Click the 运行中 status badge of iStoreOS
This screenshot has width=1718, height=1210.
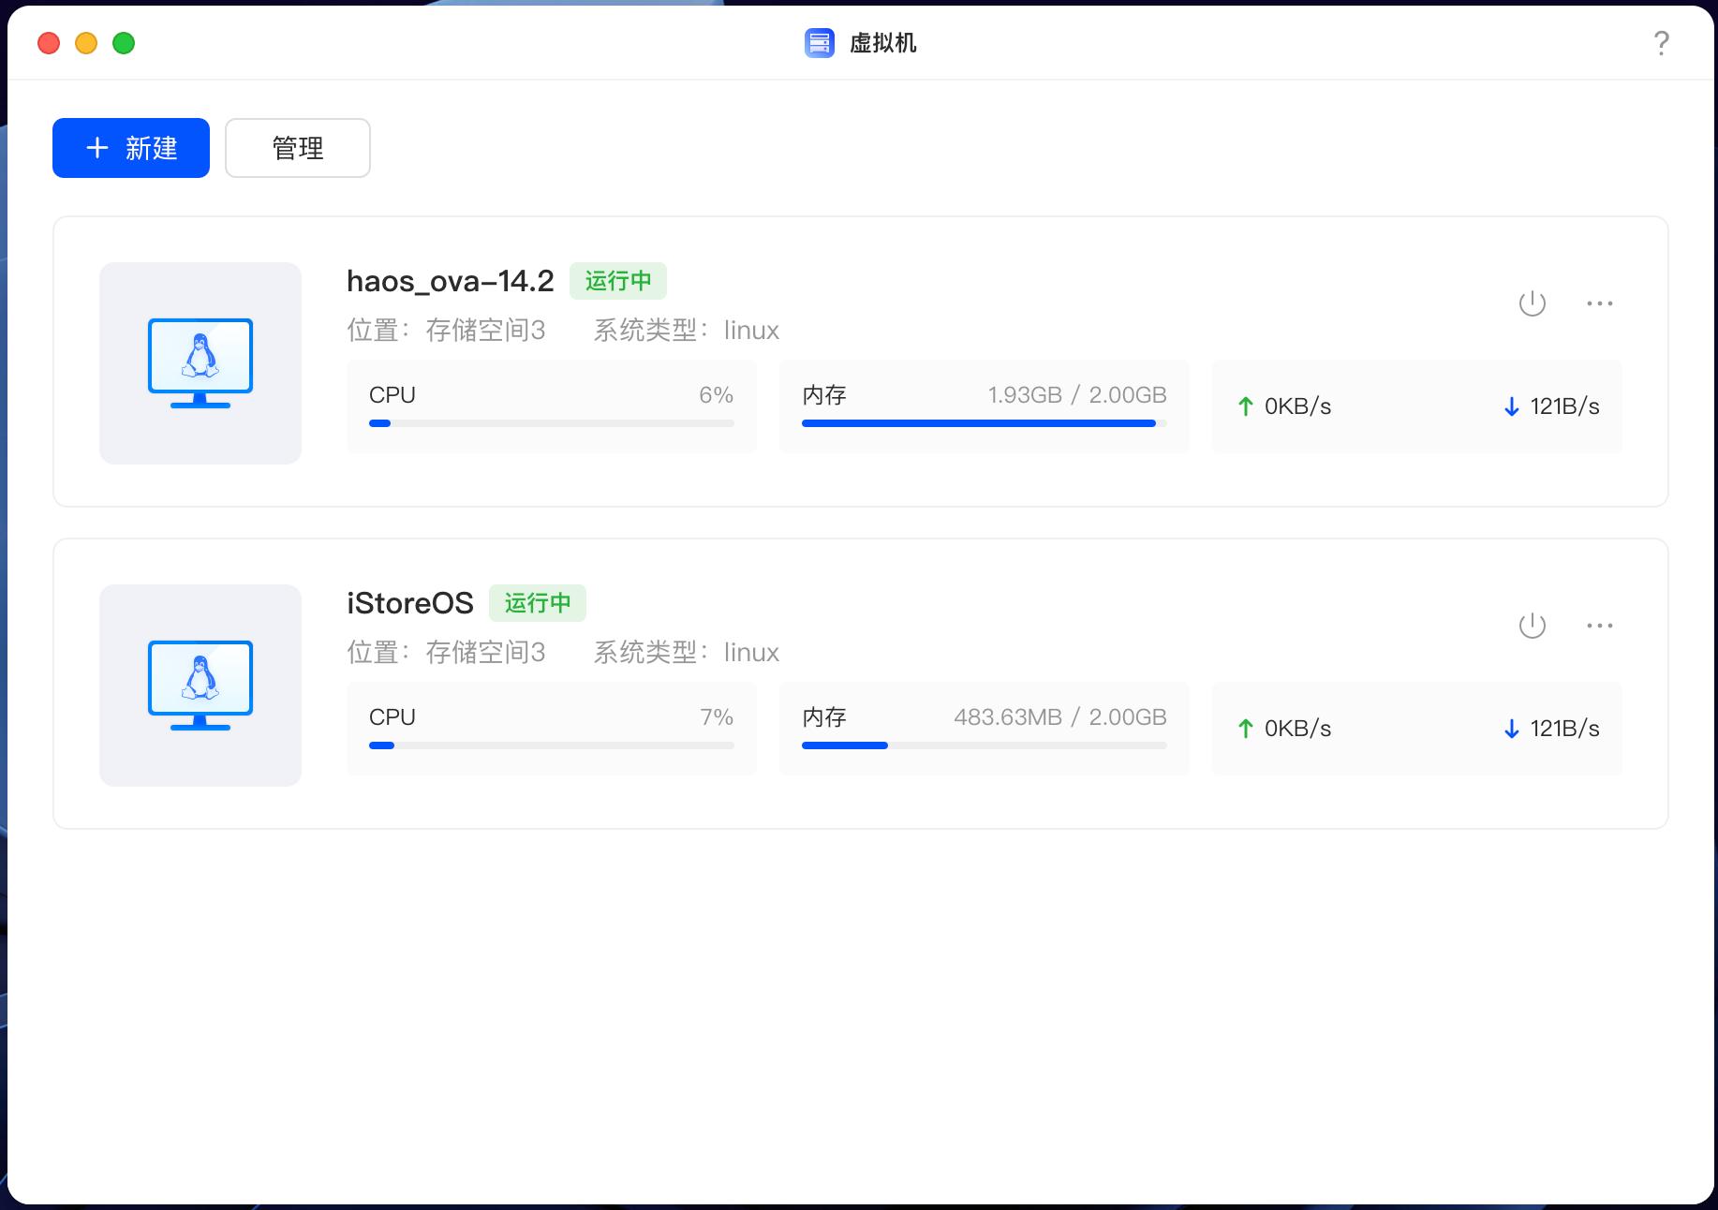pos(538,603)
